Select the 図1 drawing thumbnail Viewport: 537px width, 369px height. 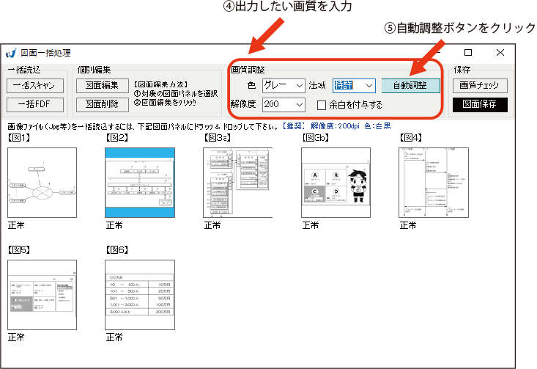click(42, 182)
